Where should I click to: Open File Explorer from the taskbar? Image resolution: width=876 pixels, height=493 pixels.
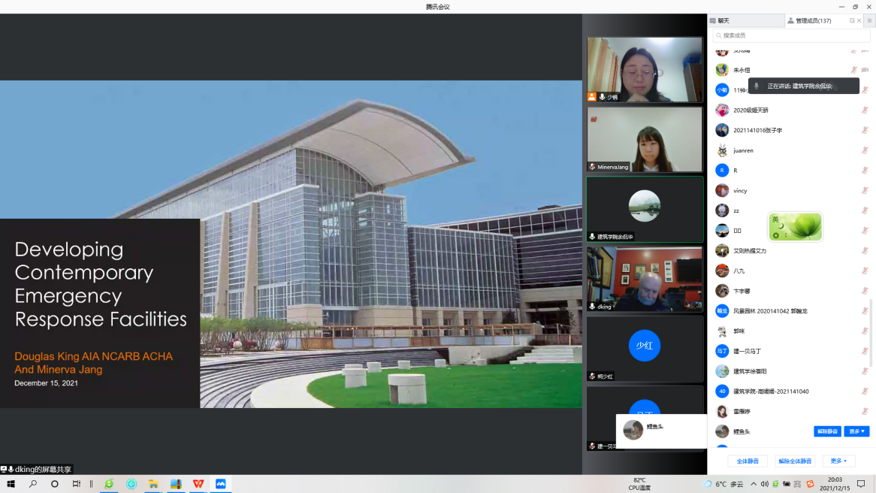153,484
